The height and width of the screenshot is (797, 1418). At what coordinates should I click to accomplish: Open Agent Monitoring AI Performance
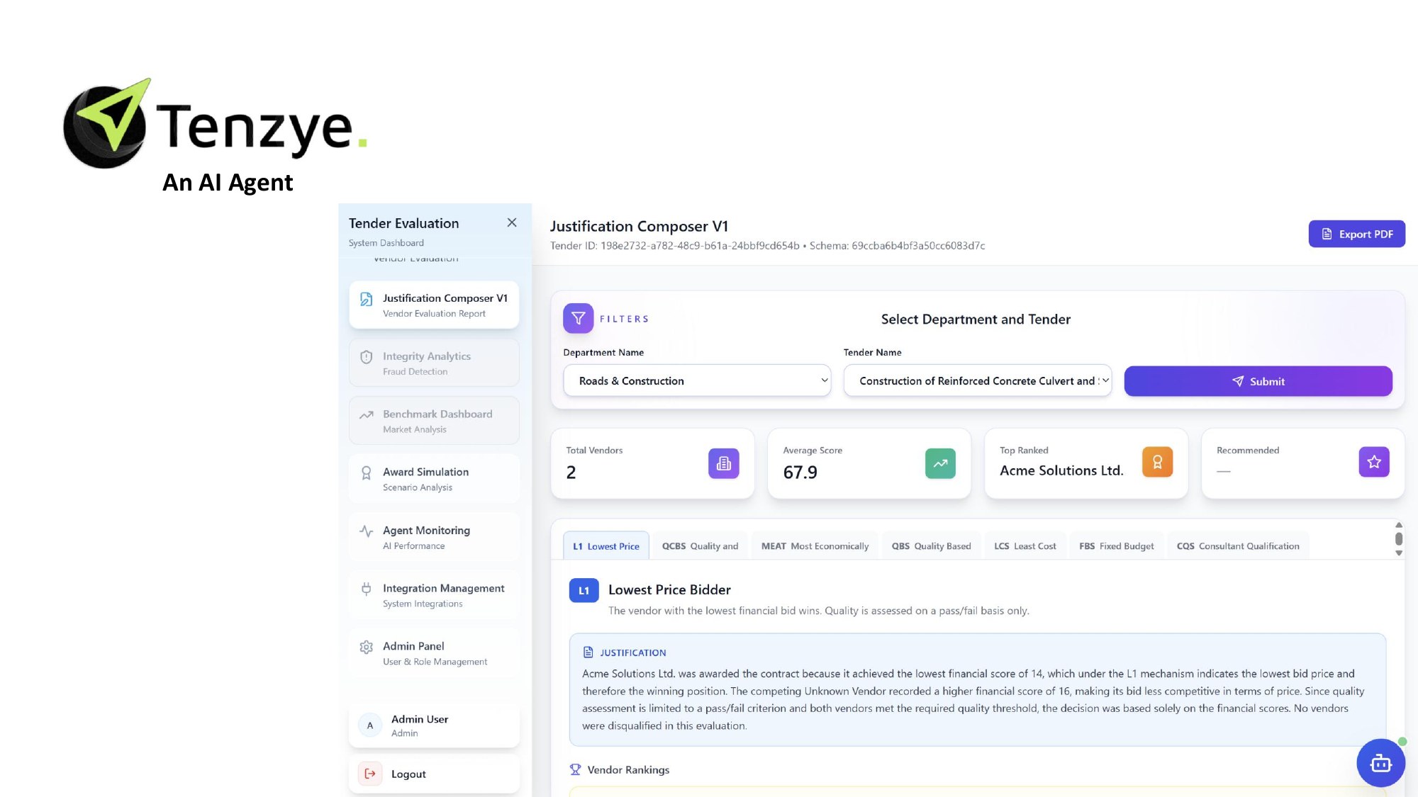pyautogui.click(x=434, y=537)
